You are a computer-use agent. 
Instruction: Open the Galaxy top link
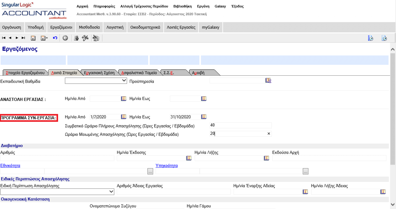[220, 6]
